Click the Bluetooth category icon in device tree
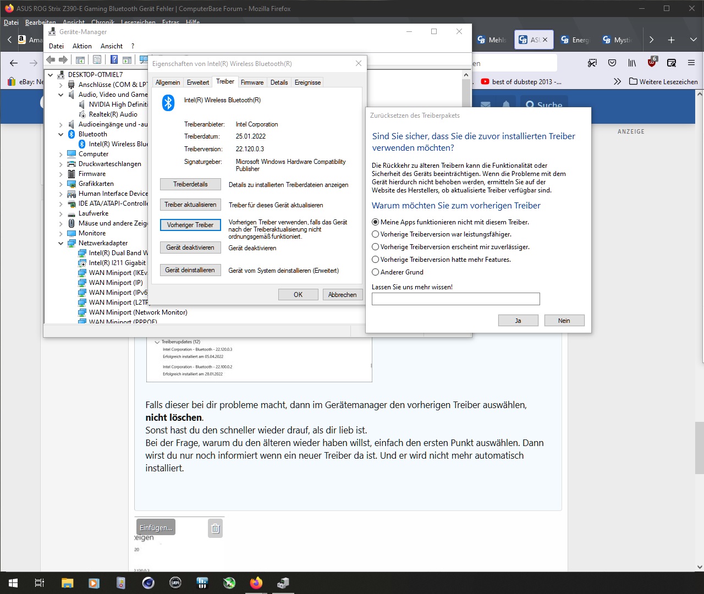This screenshot has width=704, height=594. (x=71, y=134)
